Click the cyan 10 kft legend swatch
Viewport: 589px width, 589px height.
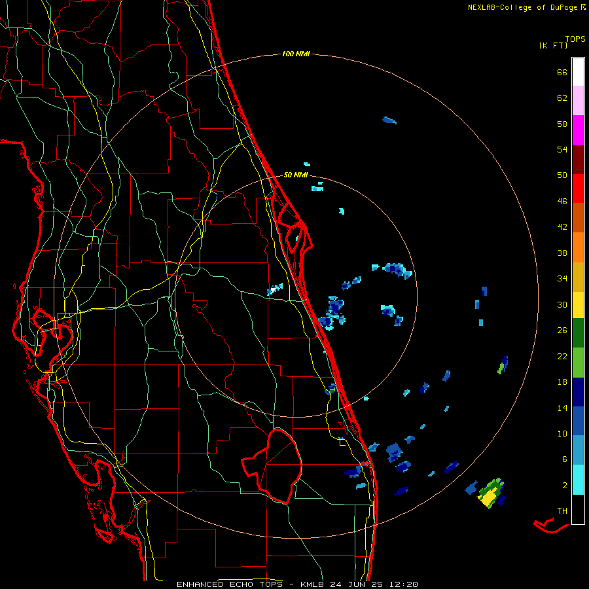click(x=578, y=480)
